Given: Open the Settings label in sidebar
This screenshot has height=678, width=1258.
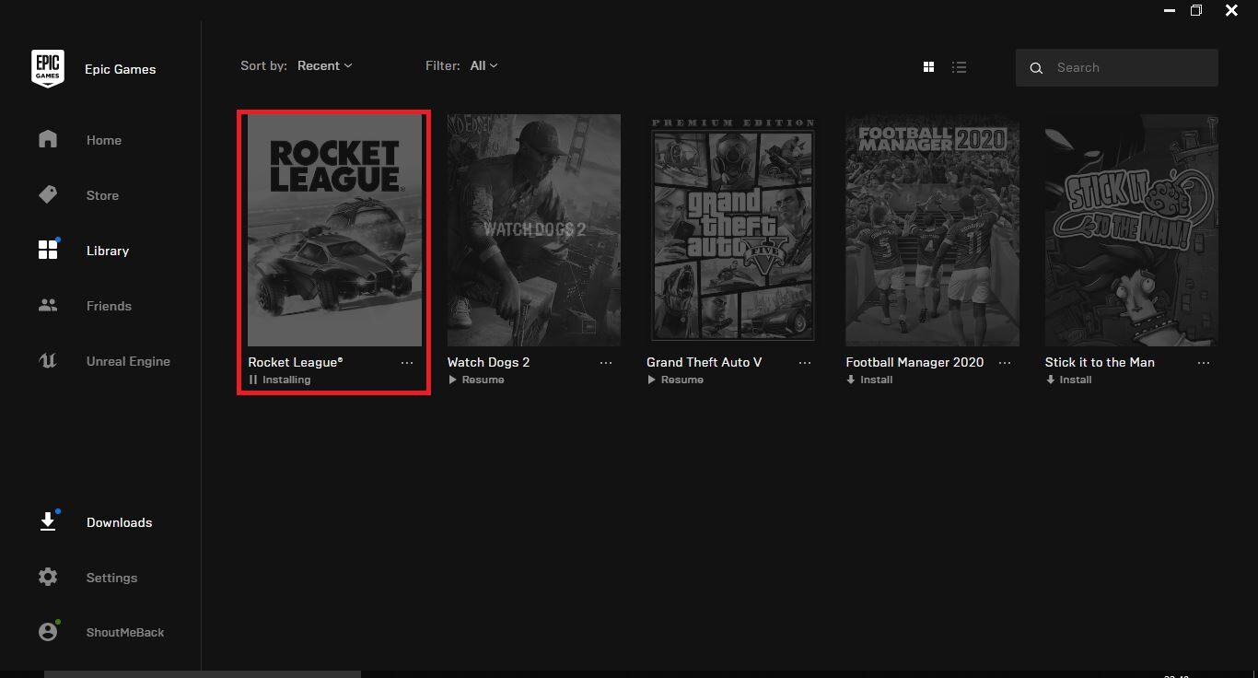Looking at the screenshot, I should coord(111,578).
